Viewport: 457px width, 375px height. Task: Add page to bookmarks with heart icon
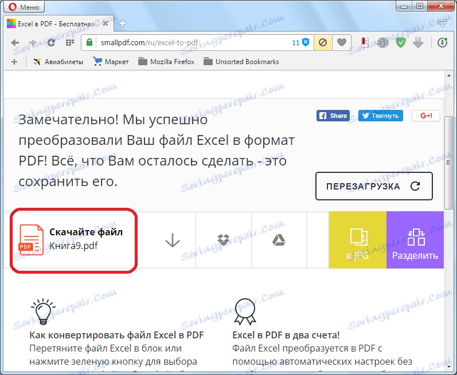(x=342, y=43)
